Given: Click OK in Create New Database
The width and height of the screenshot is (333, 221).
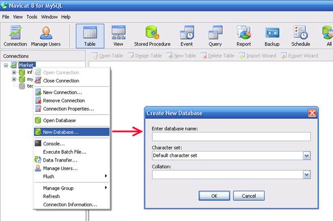Looking at the screenshot, I should coord(214,196).
